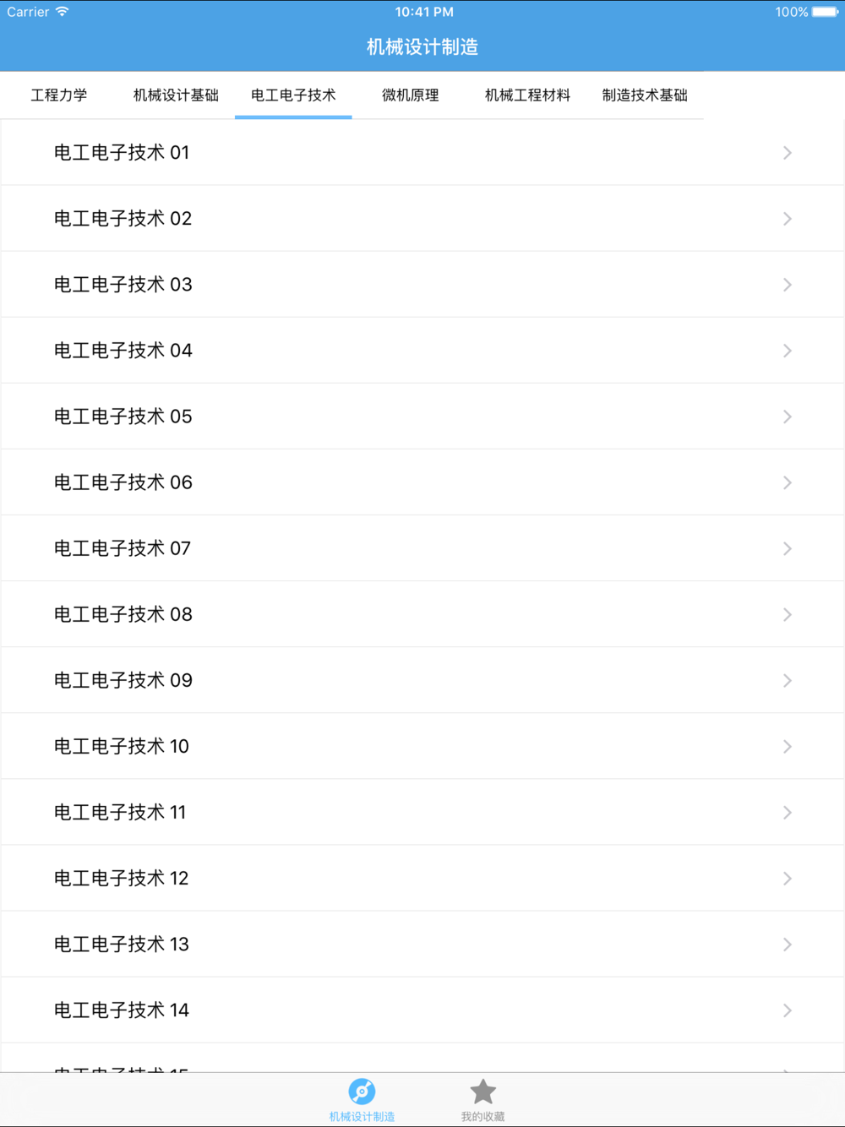Image resolution: width=845 pixels, height=1127 pixels.
Task: Open lesson 电工电子技术 14
Action: [422, 1010]
